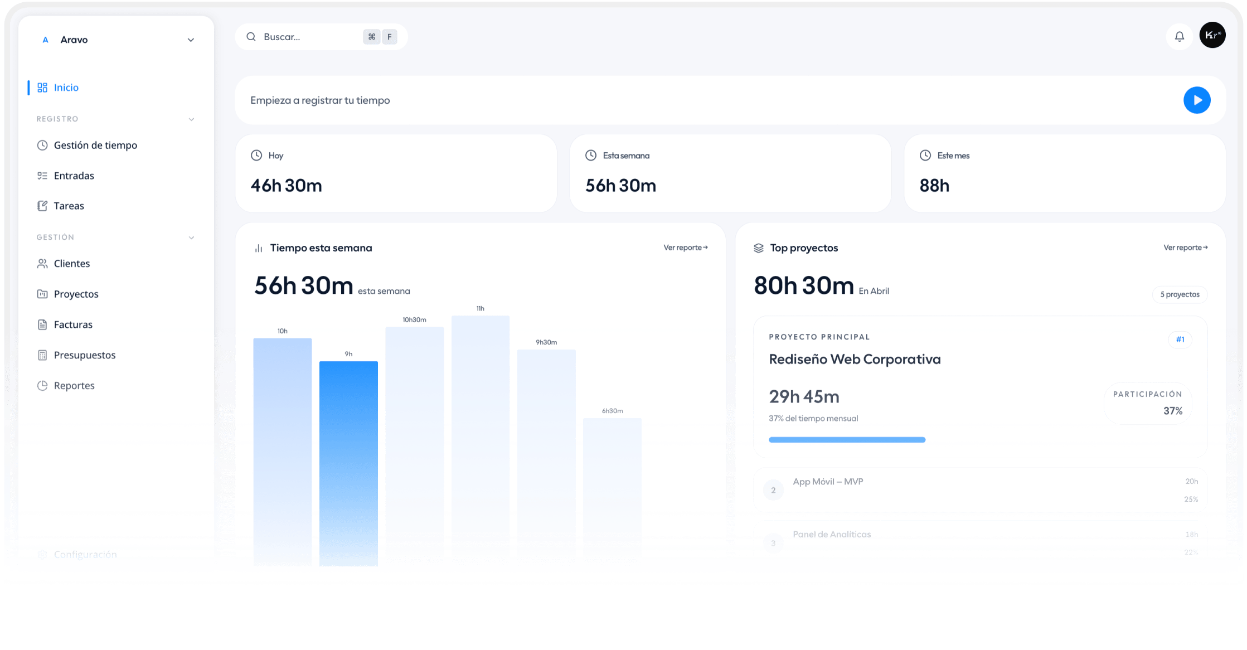Open the Reportes section
The height and width of the screenshot is (650, 1247).
74,385
